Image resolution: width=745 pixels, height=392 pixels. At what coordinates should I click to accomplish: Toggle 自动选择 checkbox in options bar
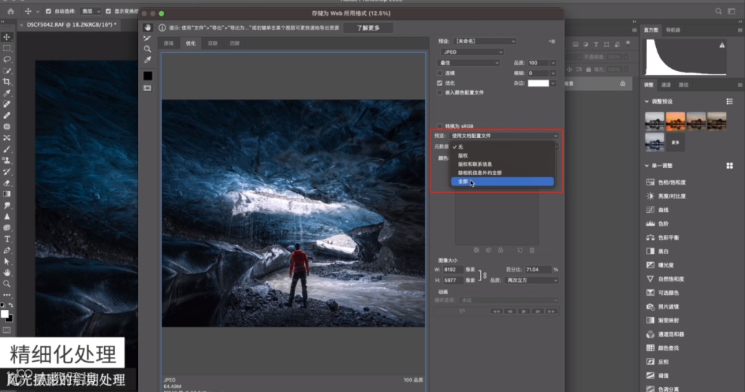(x=48, y=11)
